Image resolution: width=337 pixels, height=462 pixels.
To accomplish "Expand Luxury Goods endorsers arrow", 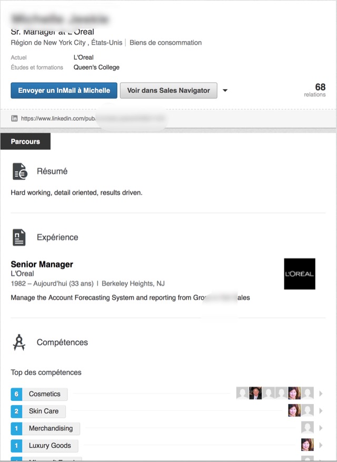I will (x=321, y=445).
